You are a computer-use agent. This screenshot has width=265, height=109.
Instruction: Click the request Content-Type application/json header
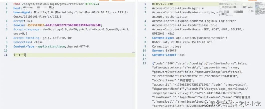pyautogui.click(x=51, y=46)
